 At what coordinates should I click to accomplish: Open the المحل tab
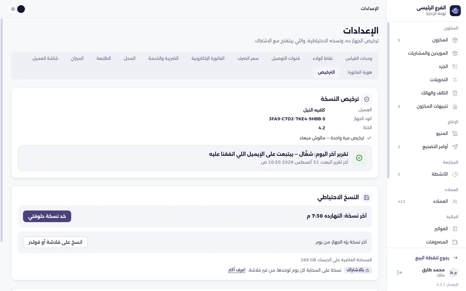130,59
